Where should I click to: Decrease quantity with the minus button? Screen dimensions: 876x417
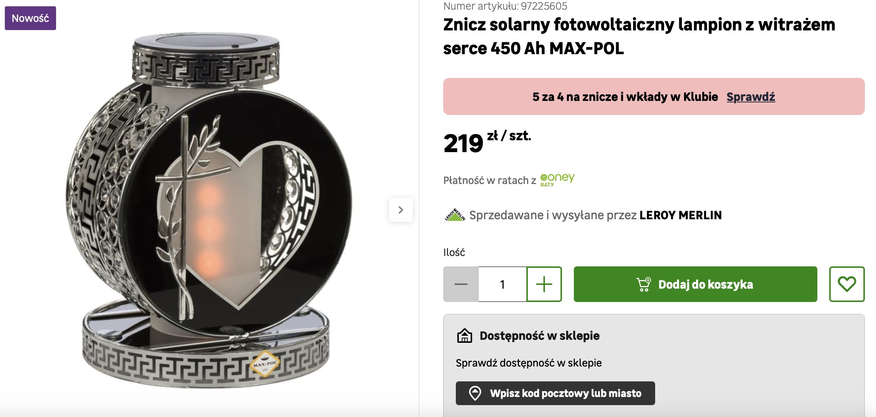[x=461, y=284]
